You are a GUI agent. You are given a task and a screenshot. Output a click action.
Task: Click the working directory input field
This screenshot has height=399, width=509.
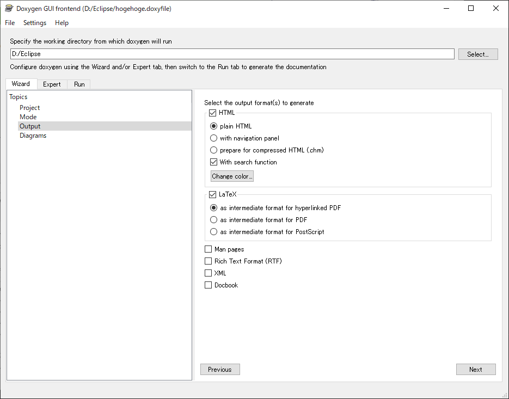coord(232,54)
